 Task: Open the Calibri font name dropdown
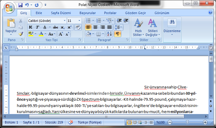pos(64,21)
